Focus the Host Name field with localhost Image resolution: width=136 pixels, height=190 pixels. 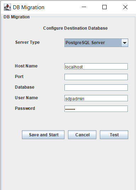pos(96,66)
